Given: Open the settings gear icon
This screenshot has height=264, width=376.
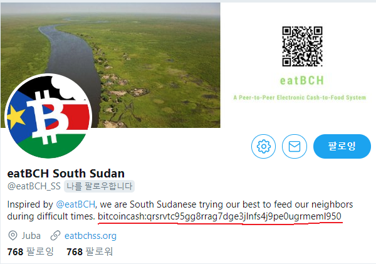Looking at the screenshot, I should [x=263, y=146].
